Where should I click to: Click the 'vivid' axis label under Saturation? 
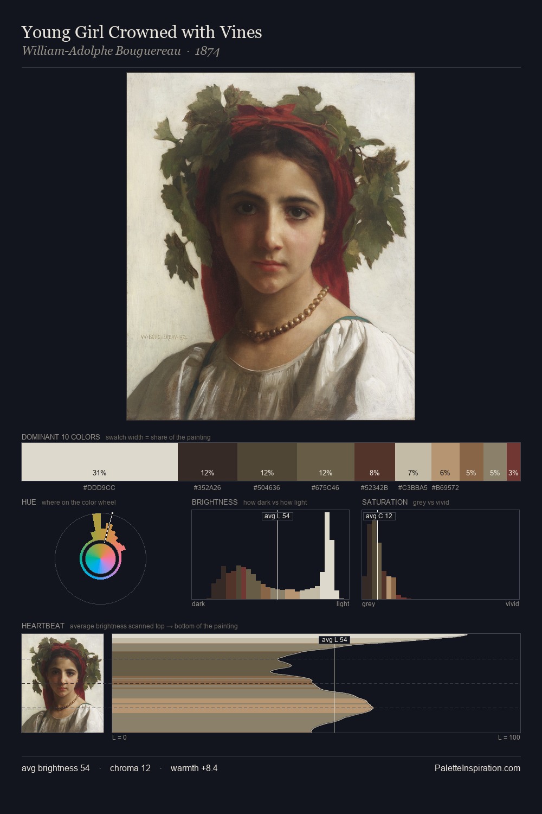point(512,604)
